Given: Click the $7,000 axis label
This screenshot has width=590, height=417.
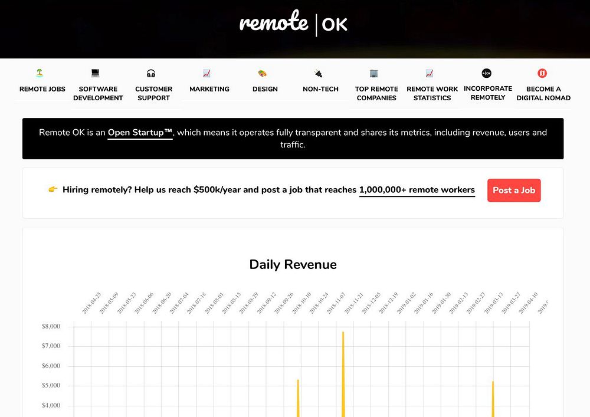Looking at the screenshot, I should pos(51,346).
